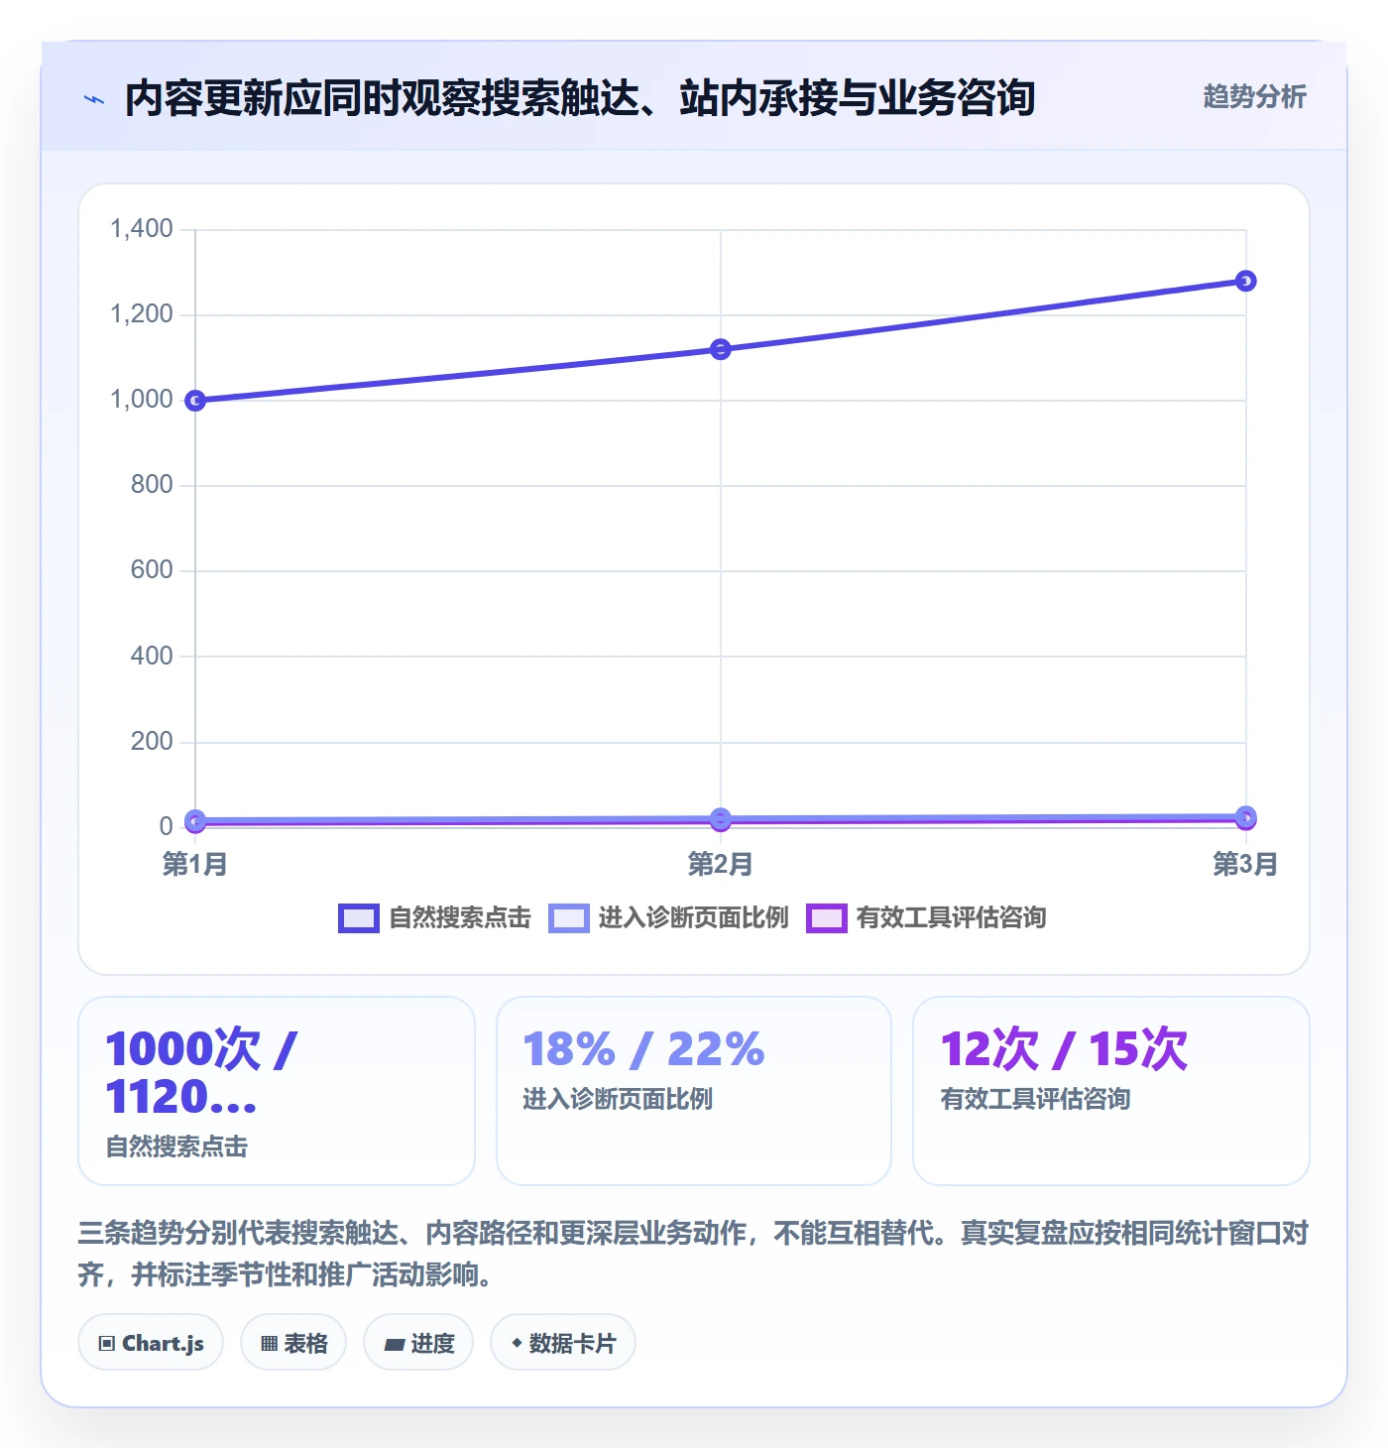1388x1448 pixels.
Task: Click the bar icon in the 进度 tag
Action: click(395, 1345)
